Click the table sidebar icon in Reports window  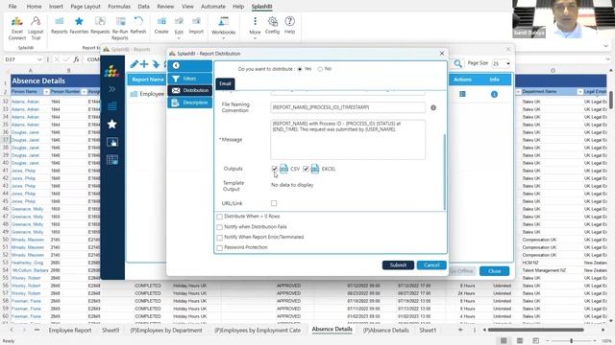click(x=112, y=160)
